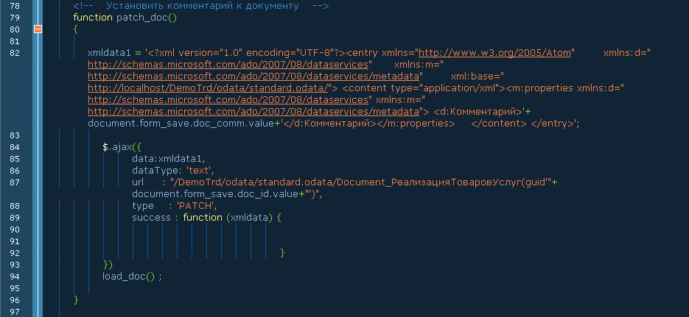Click the 'success' property name

coord(151,218)
